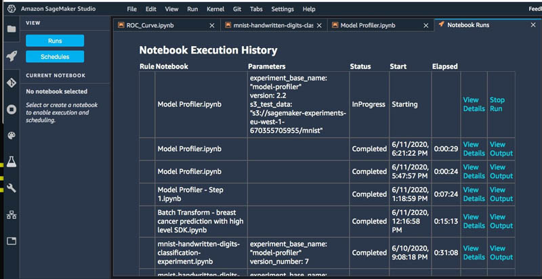Switch to mnist-handwritten-digits notebook tab
542x279 pixels.
[273, 25]
